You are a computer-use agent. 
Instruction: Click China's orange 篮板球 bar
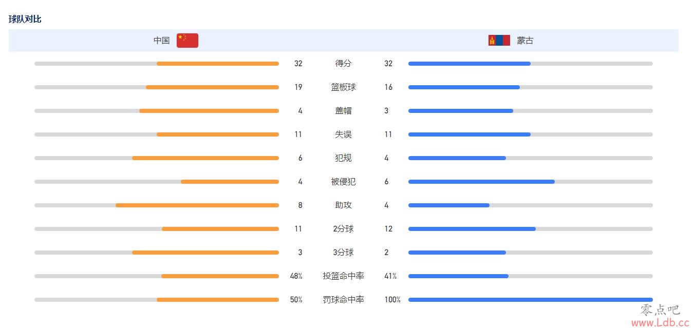[x=212, y=87]
